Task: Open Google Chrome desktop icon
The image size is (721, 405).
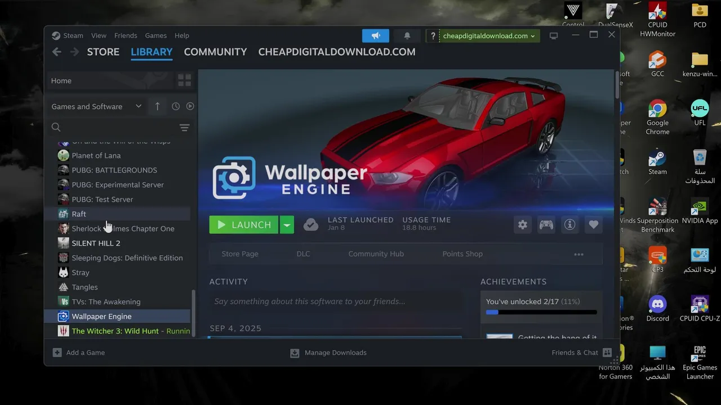Action: pos(657,118)
